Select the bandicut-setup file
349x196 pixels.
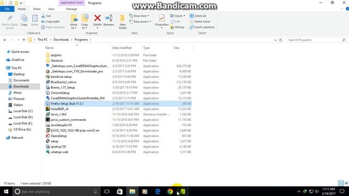click(61, 77)
